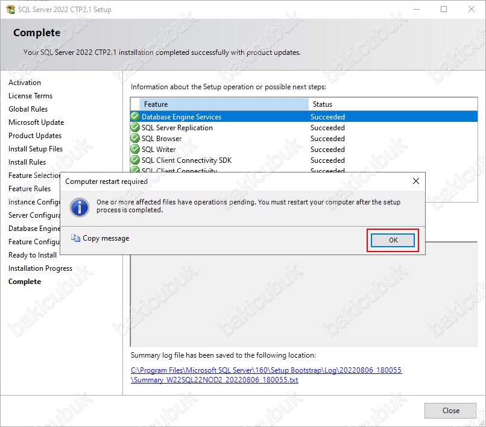Click the Succeeded status for SQL Client Connectivity SDK

point(327,160)
